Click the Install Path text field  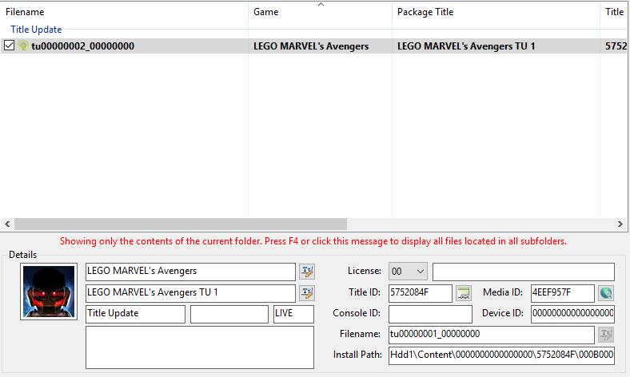(x=501, y=355)
